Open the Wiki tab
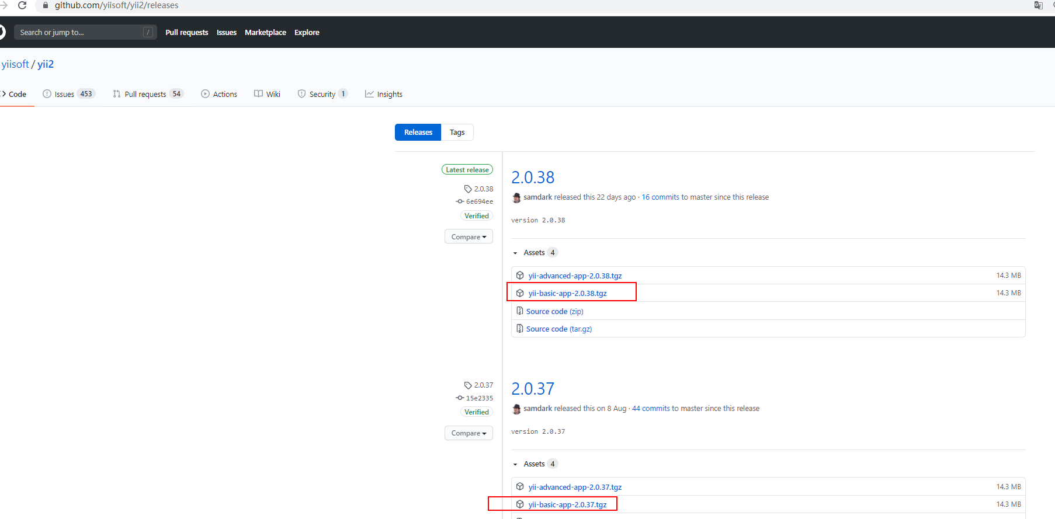This screenshot has height=519, width=1055. tap(267, 94)
